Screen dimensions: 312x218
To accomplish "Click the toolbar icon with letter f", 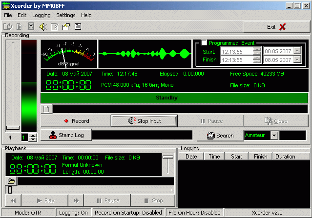I will coord(31,26).
